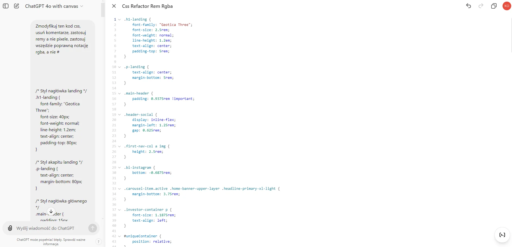Screen dimensions: 512x247
Task: Click the height: 2.5rem line
Action: point(148,152)
